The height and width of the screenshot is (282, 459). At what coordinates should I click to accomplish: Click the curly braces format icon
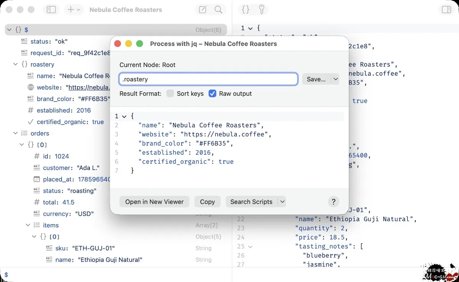(246, 10)
